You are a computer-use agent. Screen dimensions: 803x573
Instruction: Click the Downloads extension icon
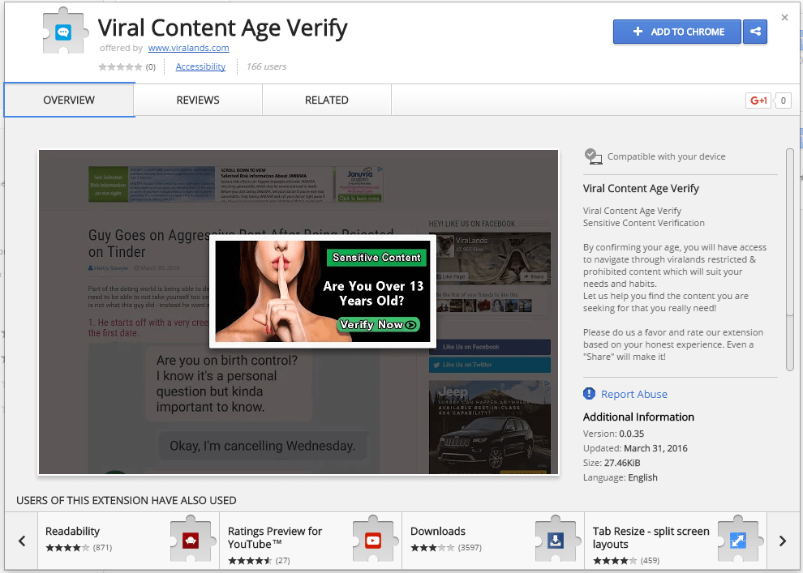pos(556,540)
